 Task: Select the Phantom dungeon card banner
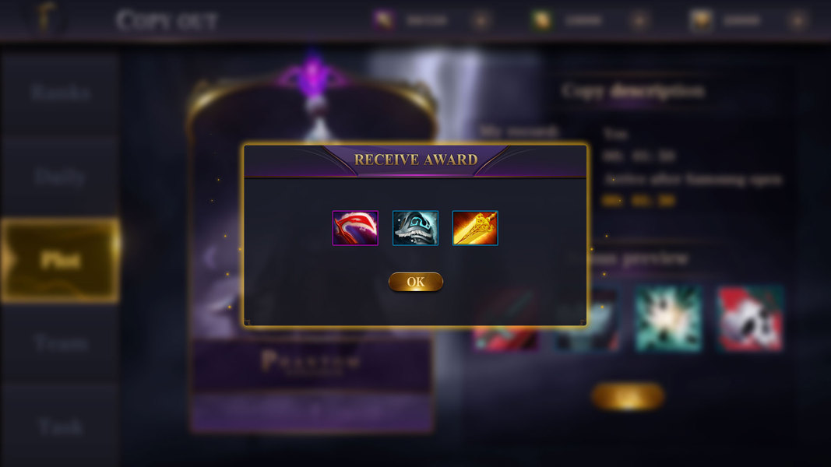312,363
